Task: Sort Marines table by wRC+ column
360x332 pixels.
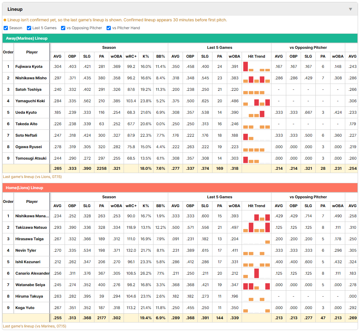Action: [x=131, y=56]
